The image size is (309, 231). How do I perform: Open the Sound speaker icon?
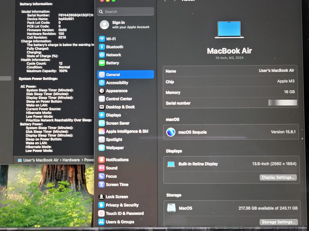click(101, 168)
